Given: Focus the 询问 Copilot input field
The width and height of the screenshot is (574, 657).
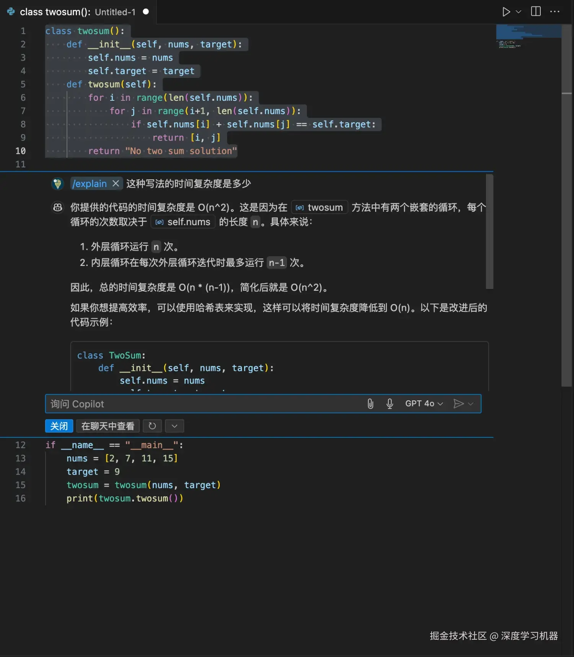Looking at the screenshot, I should tap(205, 404).
